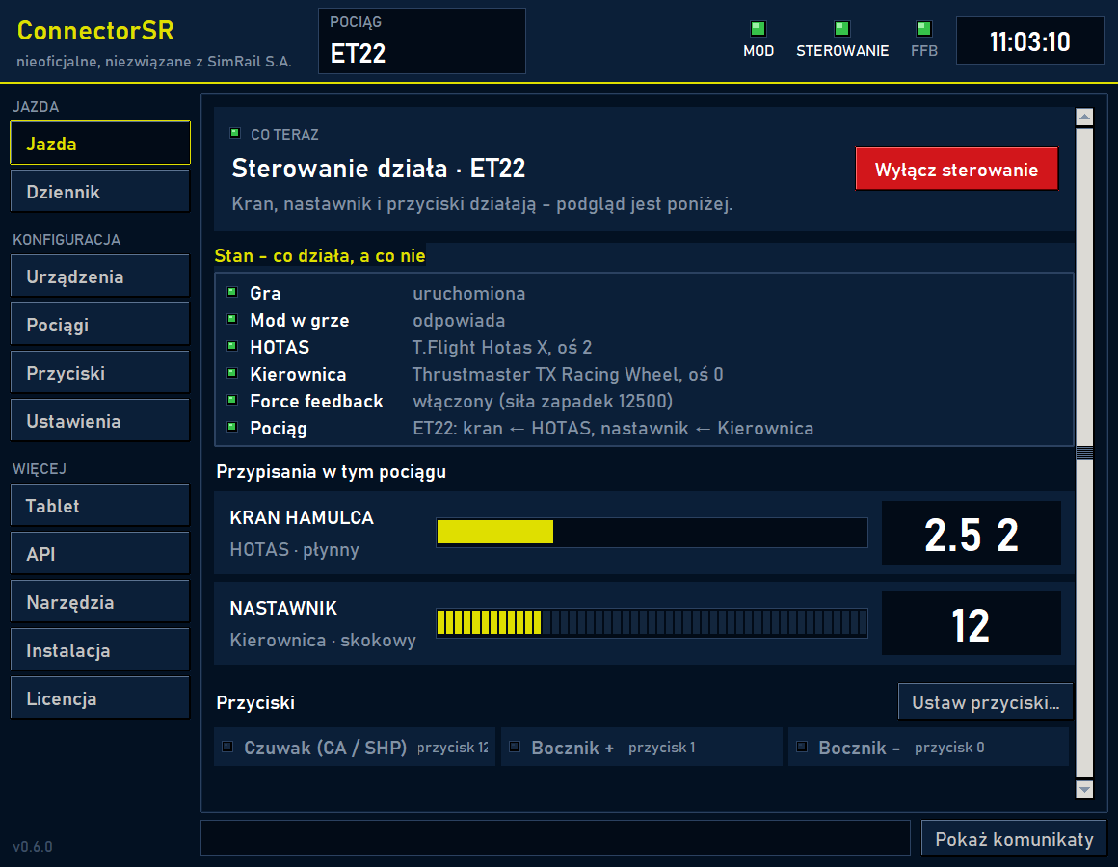Click the FFB status indicator light
The image size is (1118, 867).
click(923, 29)
